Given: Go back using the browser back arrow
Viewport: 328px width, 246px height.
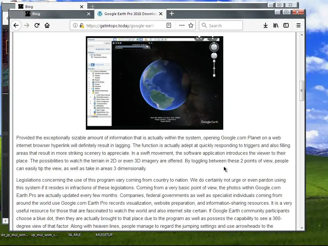Looking at the screenshot, I should pos(16,26).
